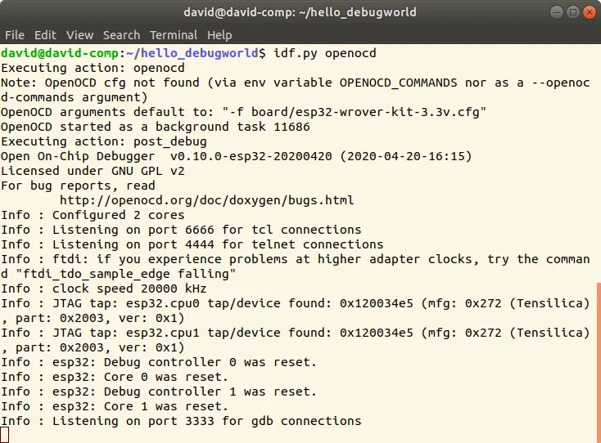
Task: Open the Search menu
Action: tap(121, 35)
